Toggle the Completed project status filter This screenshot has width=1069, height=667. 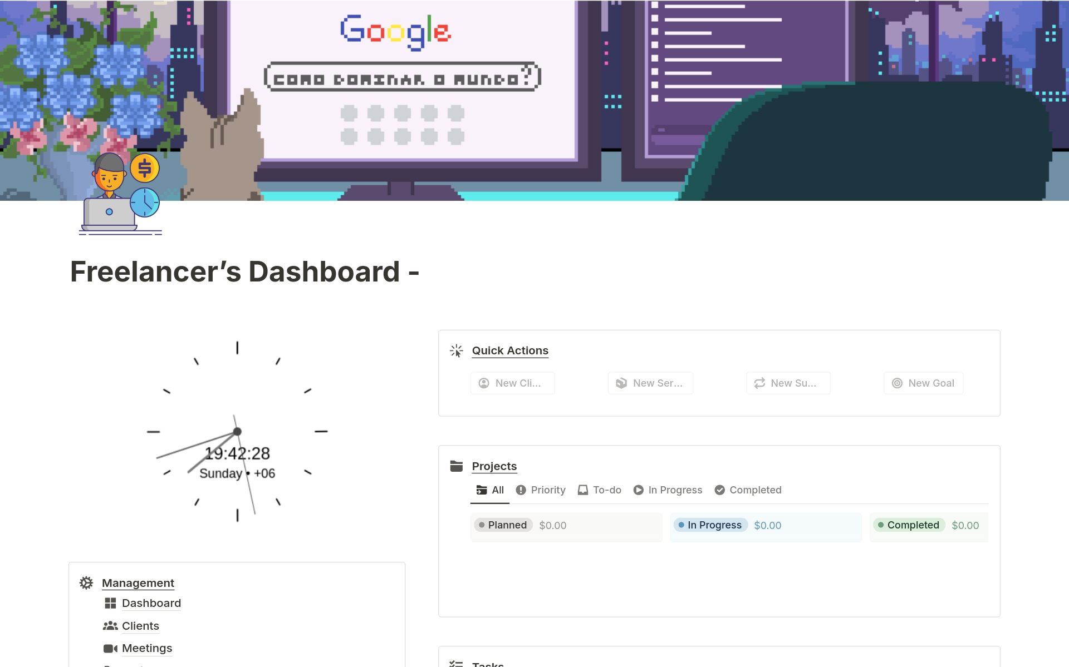click(754, 490)
